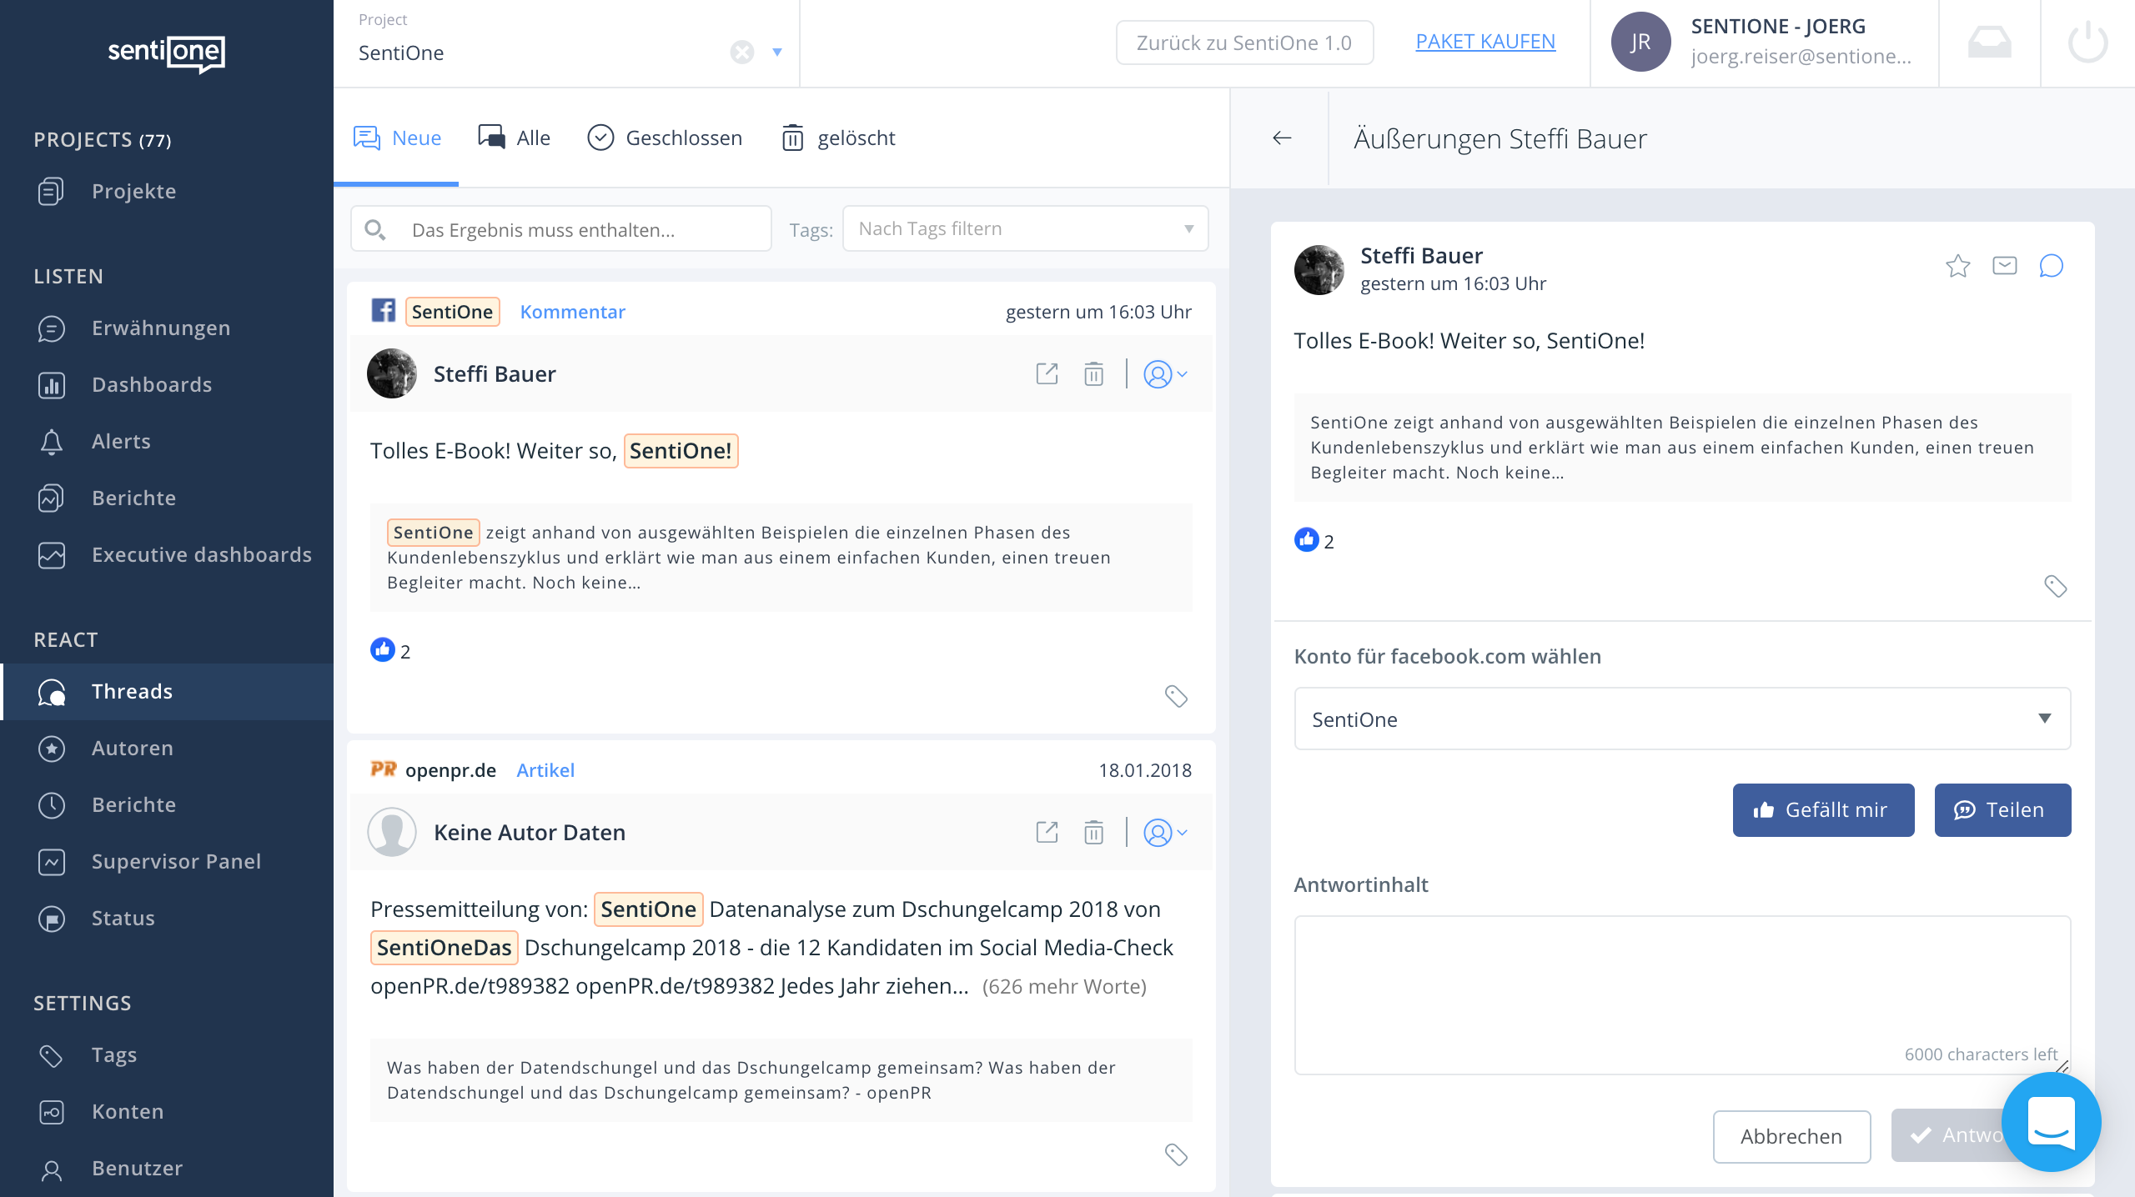Click the speech bubble icon in detail panel
This screenshot has height=1197, width=2135.
[2051, 266]
